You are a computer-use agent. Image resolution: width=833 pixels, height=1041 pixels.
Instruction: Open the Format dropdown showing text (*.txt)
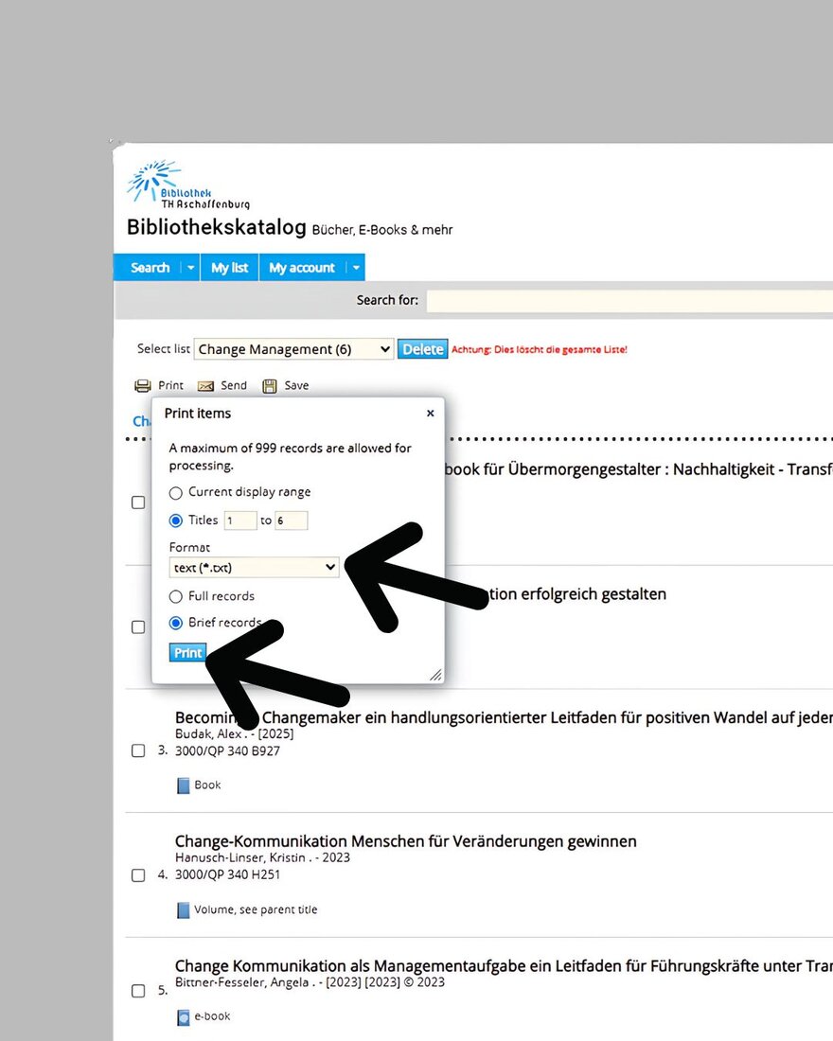pyautogui.click(x=255, y=568)
